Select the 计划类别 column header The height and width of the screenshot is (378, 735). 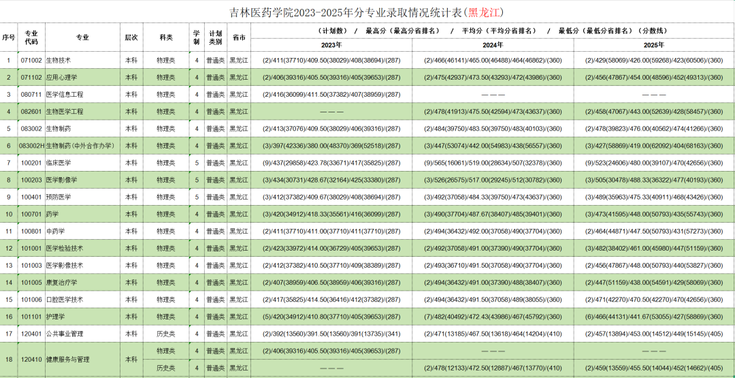pos(216,37)
